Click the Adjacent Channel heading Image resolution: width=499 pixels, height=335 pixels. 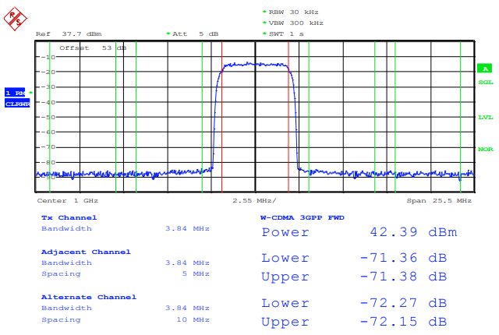[85, 252]
